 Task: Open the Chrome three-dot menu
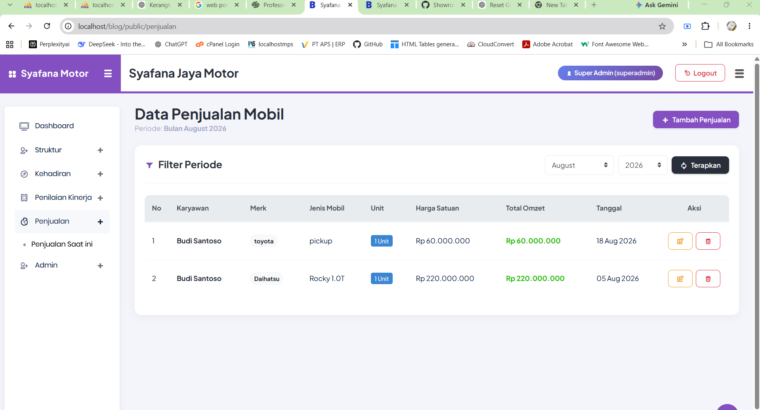[749, 26]
